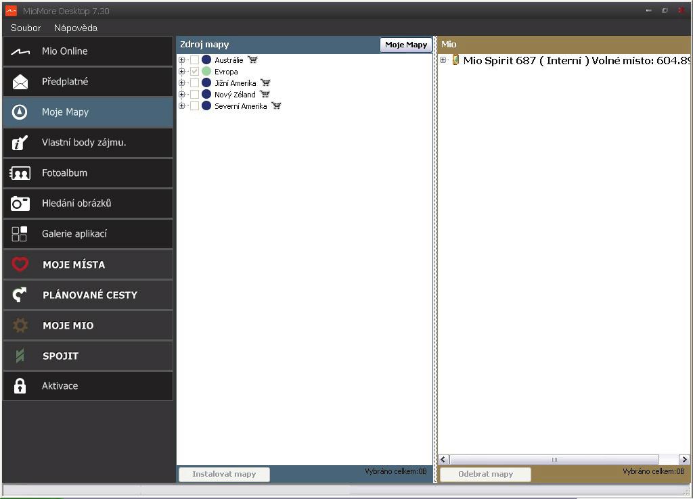Image resolution: width=693 pixels, height=499 pixels.
Task: Click blue globe dot beside Severní Amerika
Action: coord(206,105)
